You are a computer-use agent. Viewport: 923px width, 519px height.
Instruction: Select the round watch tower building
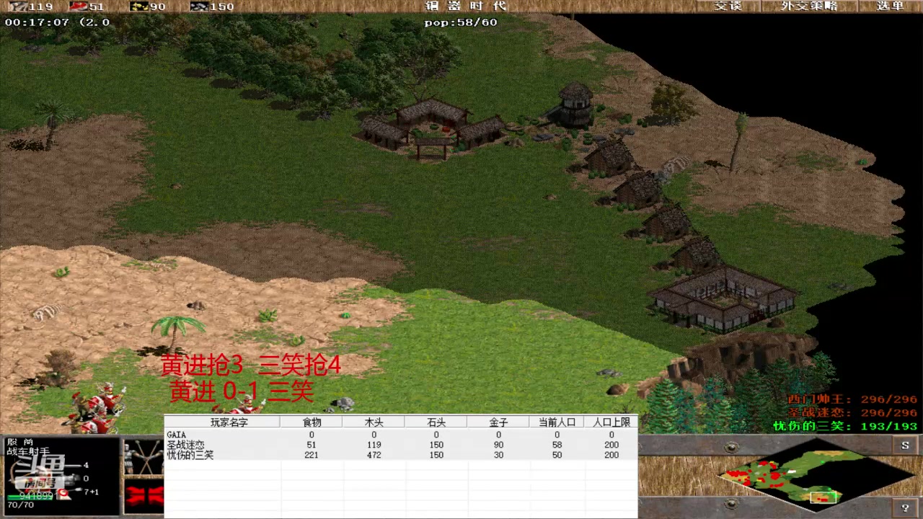[x=575, y=105]
